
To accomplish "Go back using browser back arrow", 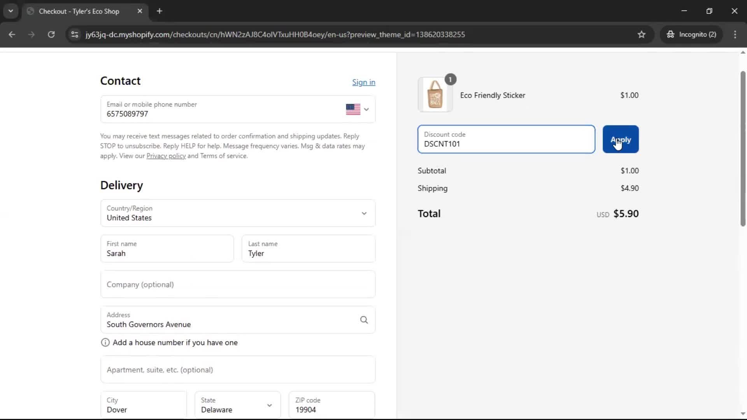I will point(12,35).
